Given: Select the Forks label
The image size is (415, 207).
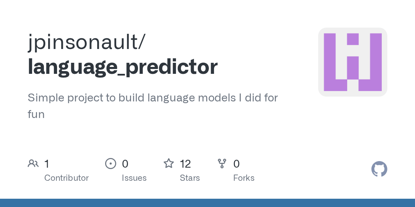Looking at the screenshot, I should pyautogui.click(x=244, y=178).
